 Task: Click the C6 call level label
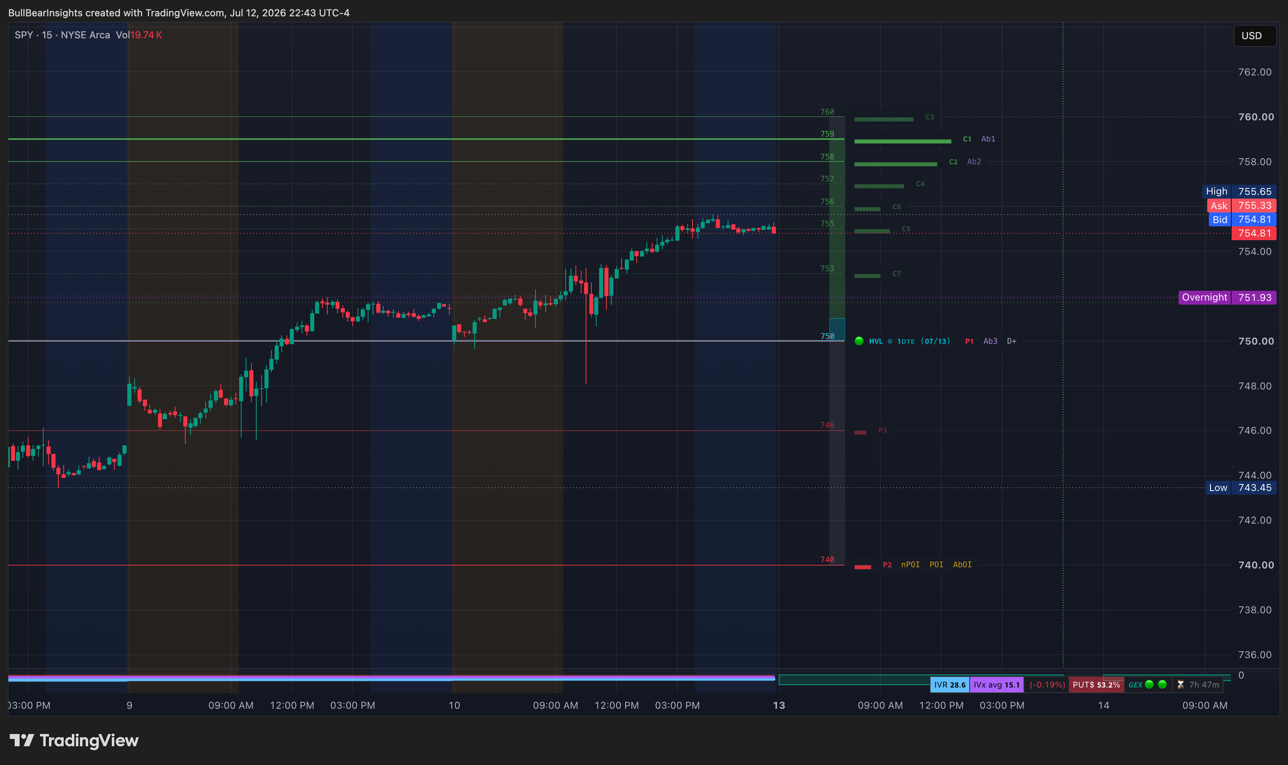click(897, 207)
